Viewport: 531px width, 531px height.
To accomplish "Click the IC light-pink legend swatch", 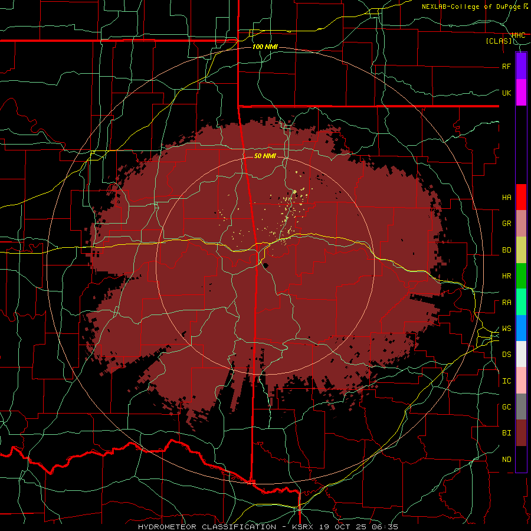I will [x=521, y=381].
